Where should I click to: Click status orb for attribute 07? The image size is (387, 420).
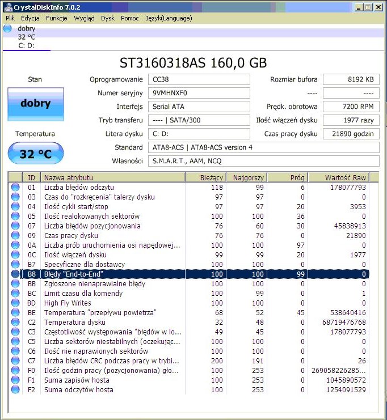pos(15,226)
